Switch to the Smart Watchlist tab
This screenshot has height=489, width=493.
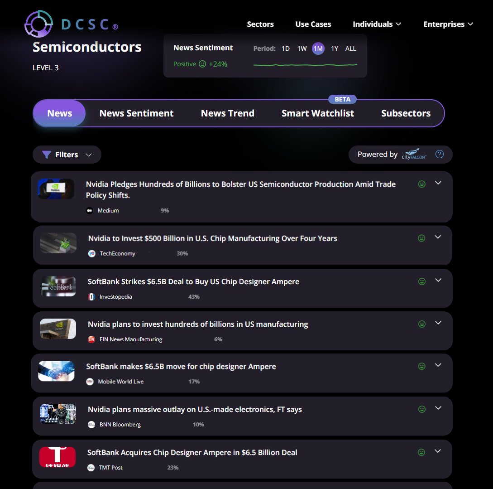317,113
